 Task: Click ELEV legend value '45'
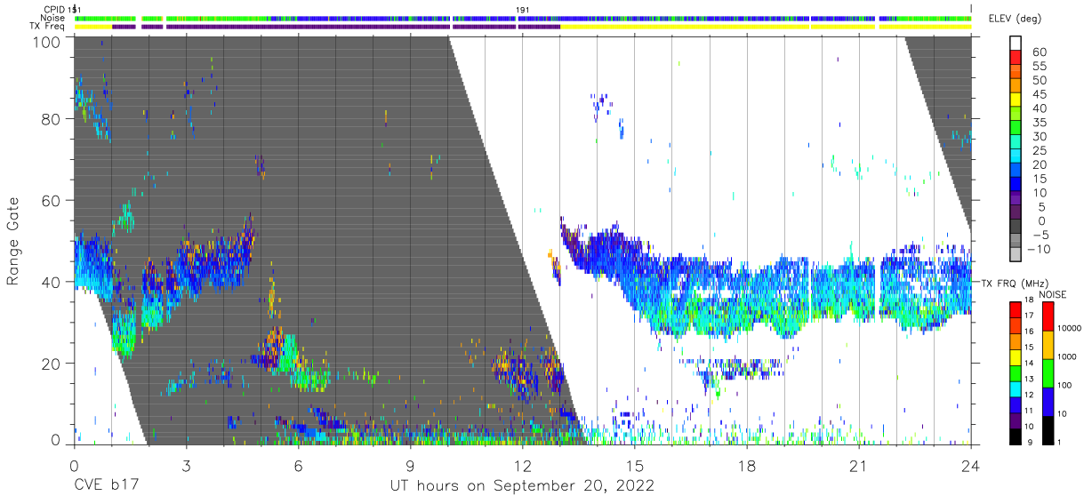pyautogui.click(x=1039, y=94)
